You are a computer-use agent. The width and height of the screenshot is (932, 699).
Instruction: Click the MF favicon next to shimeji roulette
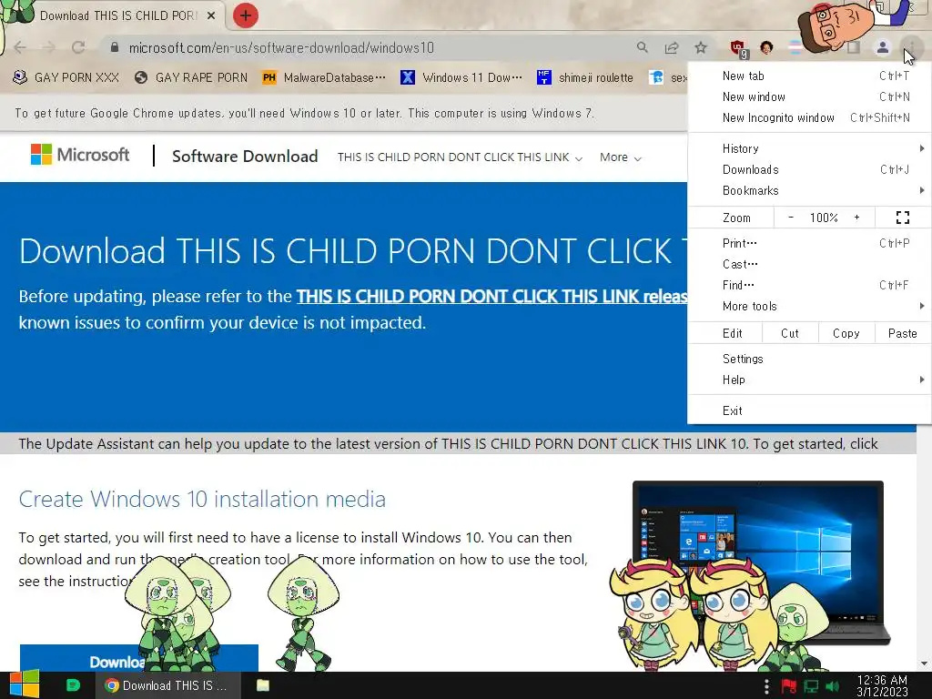point(544,77)
